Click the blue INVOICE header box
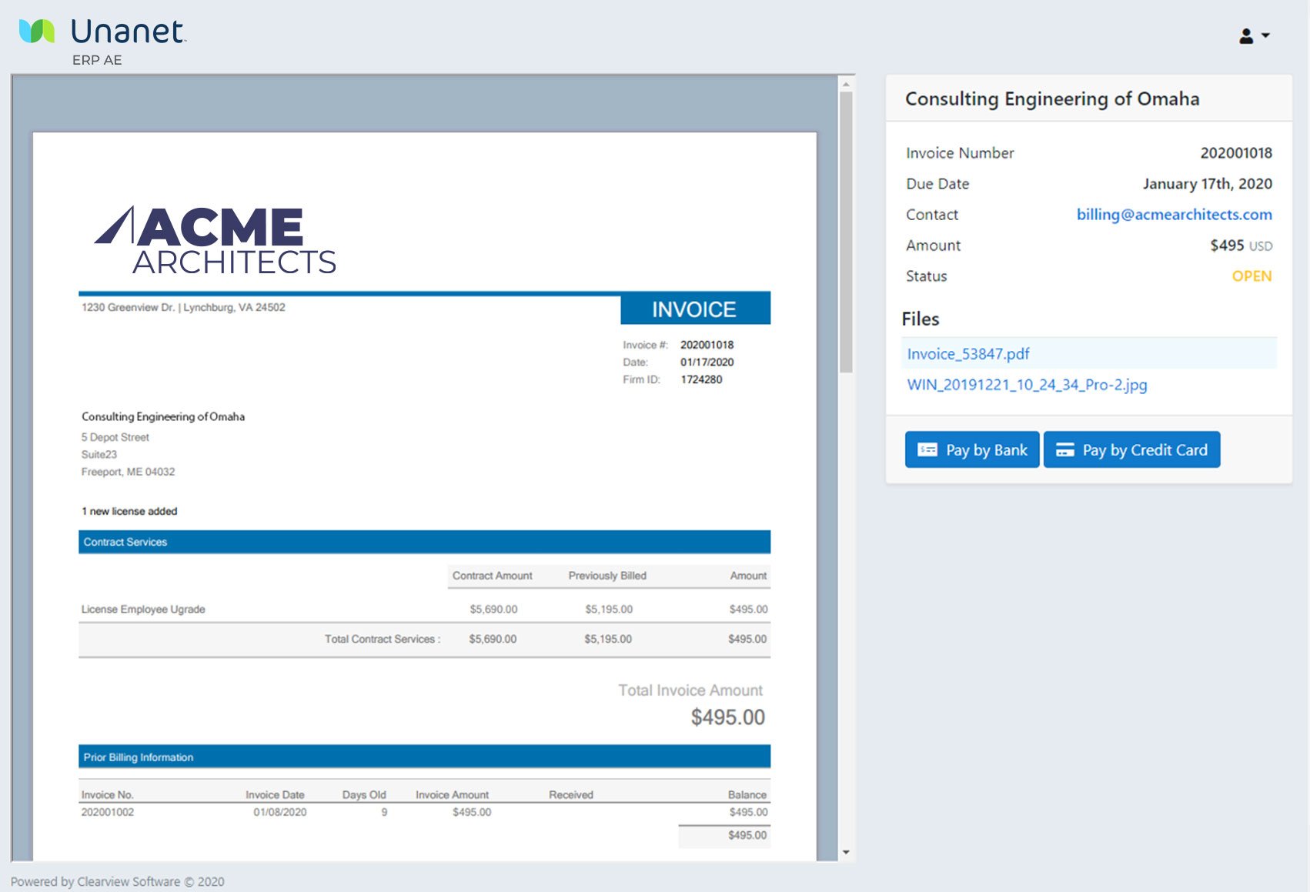This screenshot has height=892, width=1310. (695, 309)
